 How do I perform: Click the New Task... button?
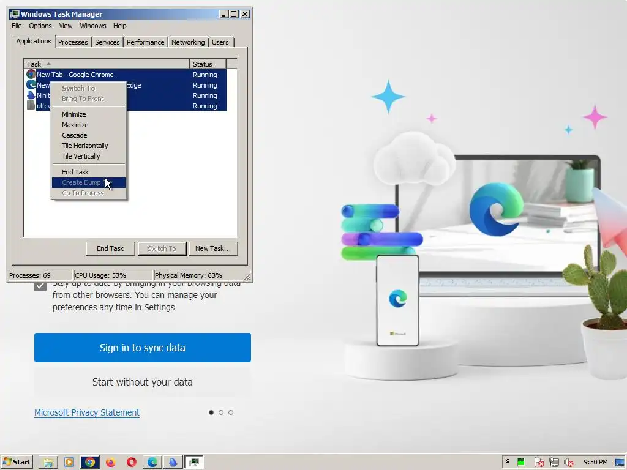[x=213, y=248]
